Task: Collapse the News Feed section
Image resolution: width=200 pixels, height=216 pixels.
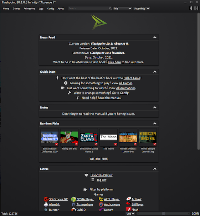Action: (155, 37)
